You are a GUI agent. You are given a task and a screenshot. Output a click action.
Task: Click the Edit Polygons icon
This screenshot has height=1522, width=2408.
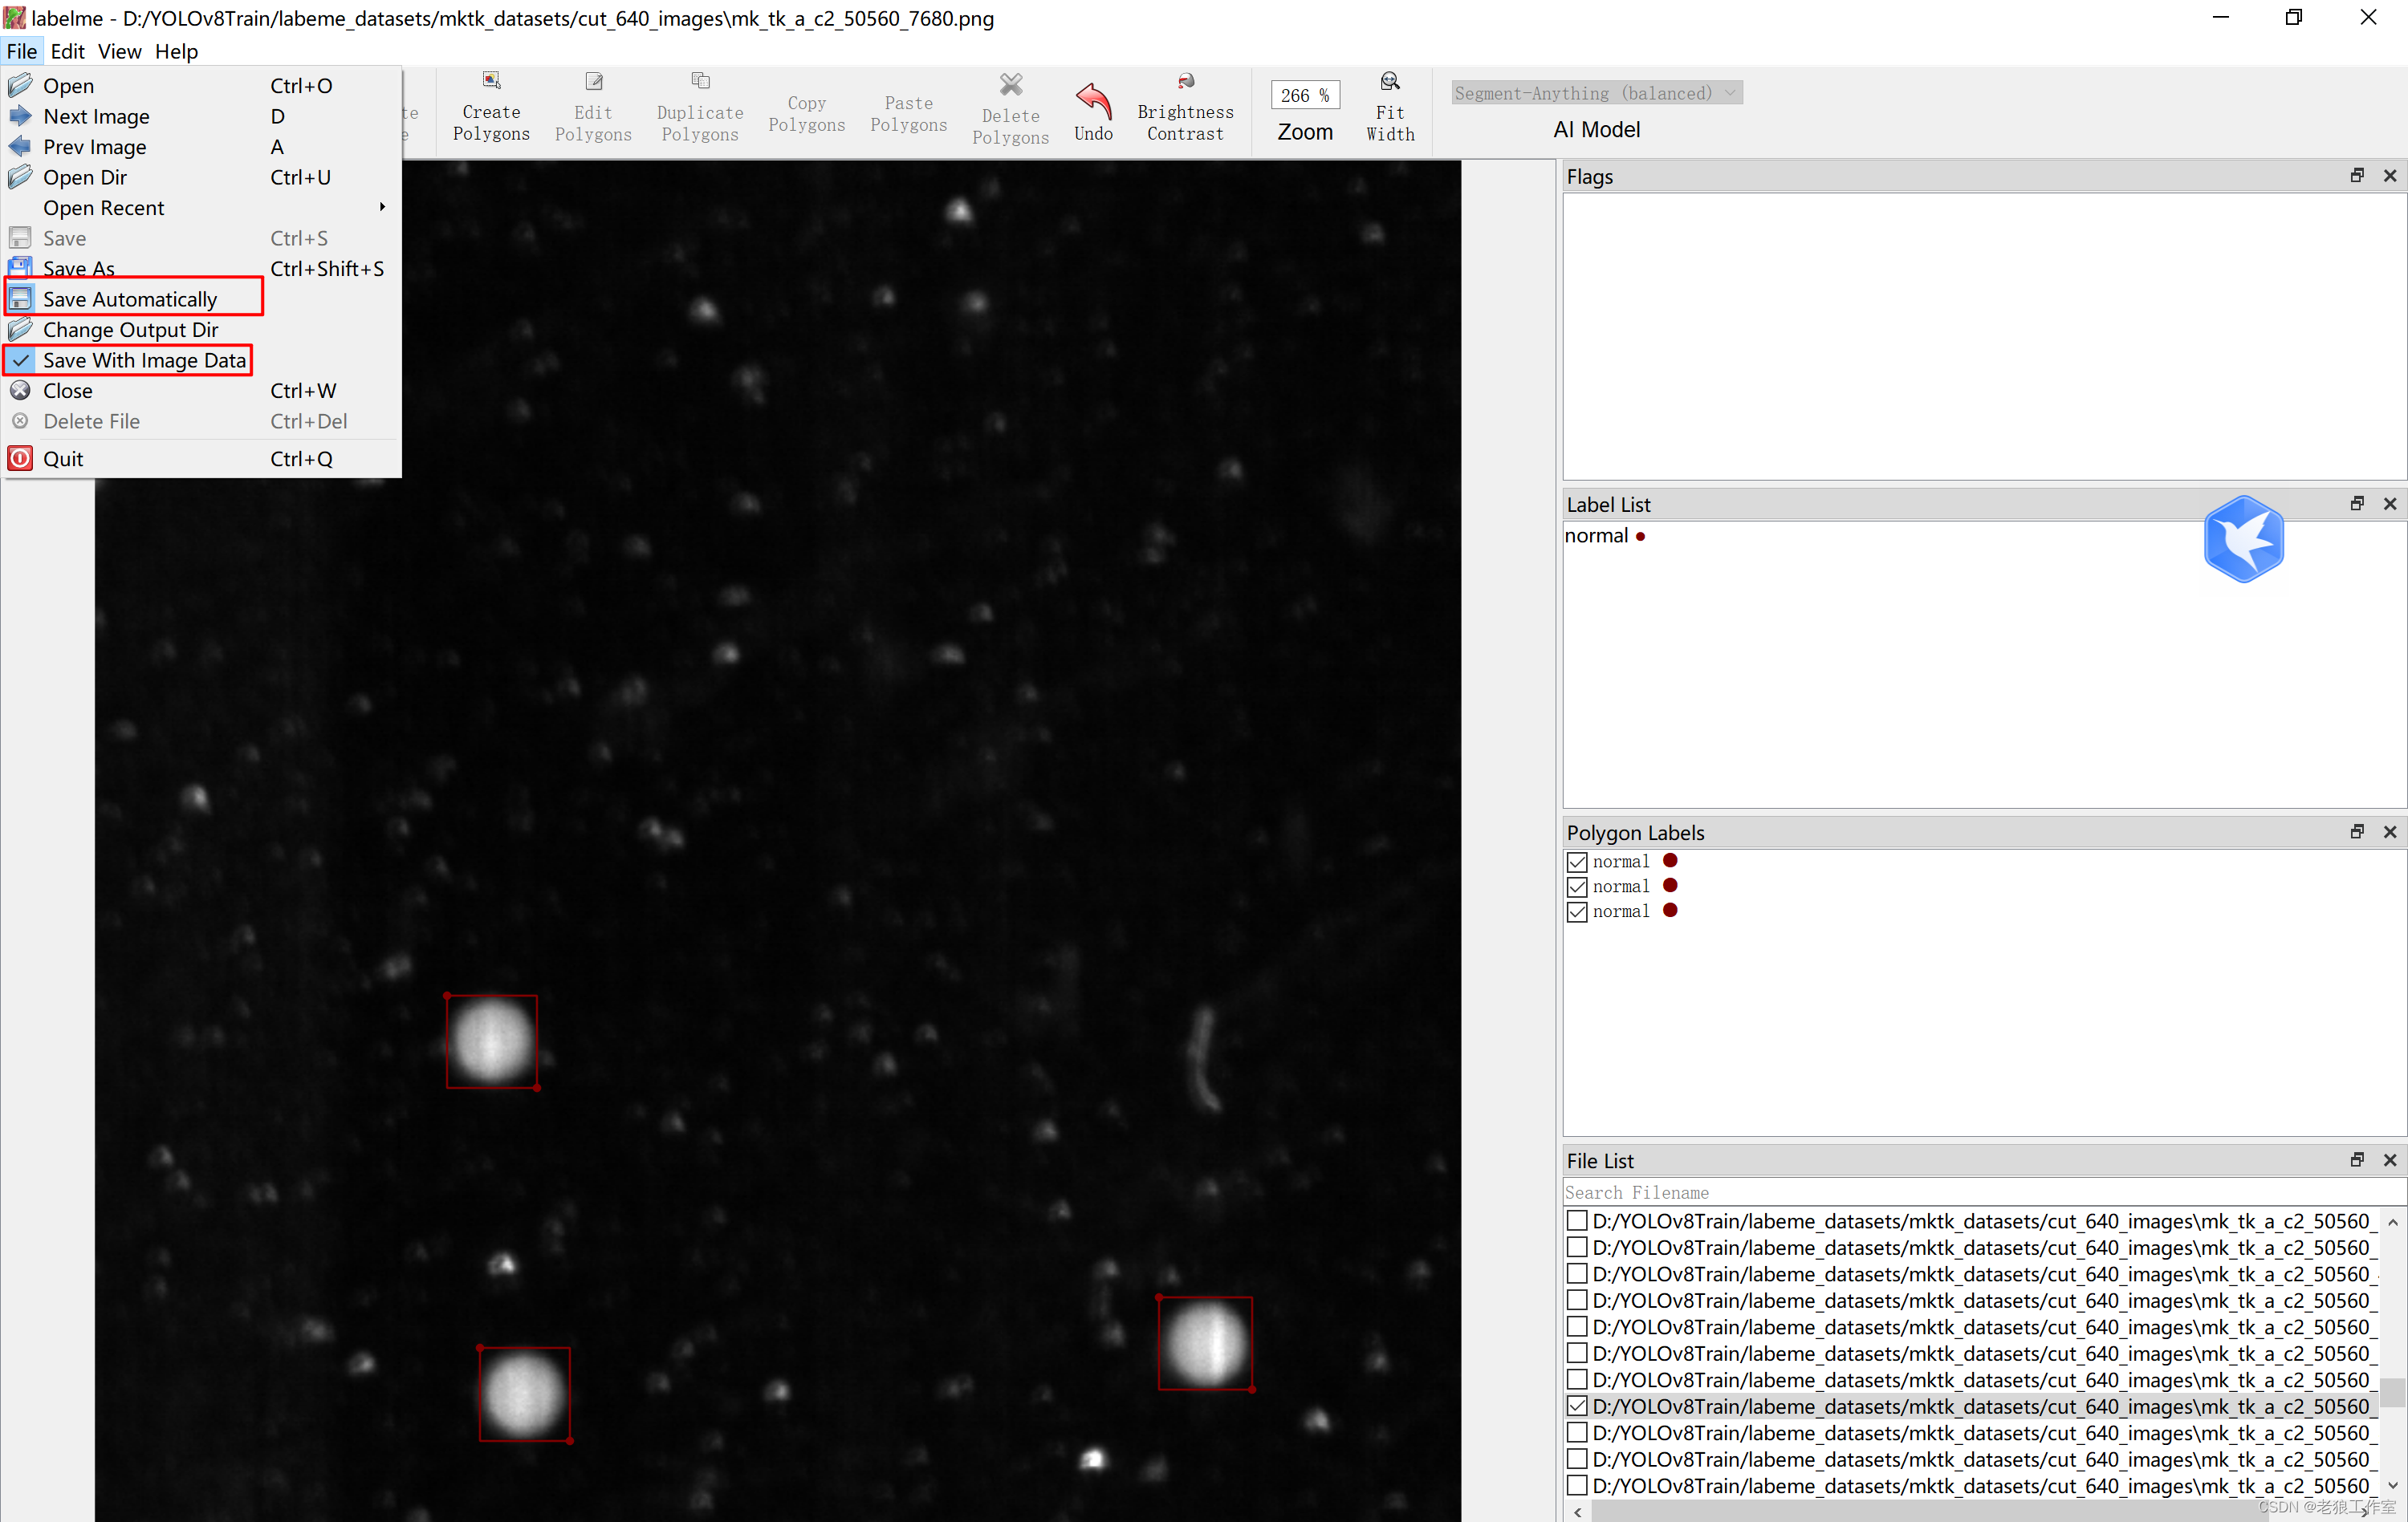pyautogui.click(x=593, y=82)
